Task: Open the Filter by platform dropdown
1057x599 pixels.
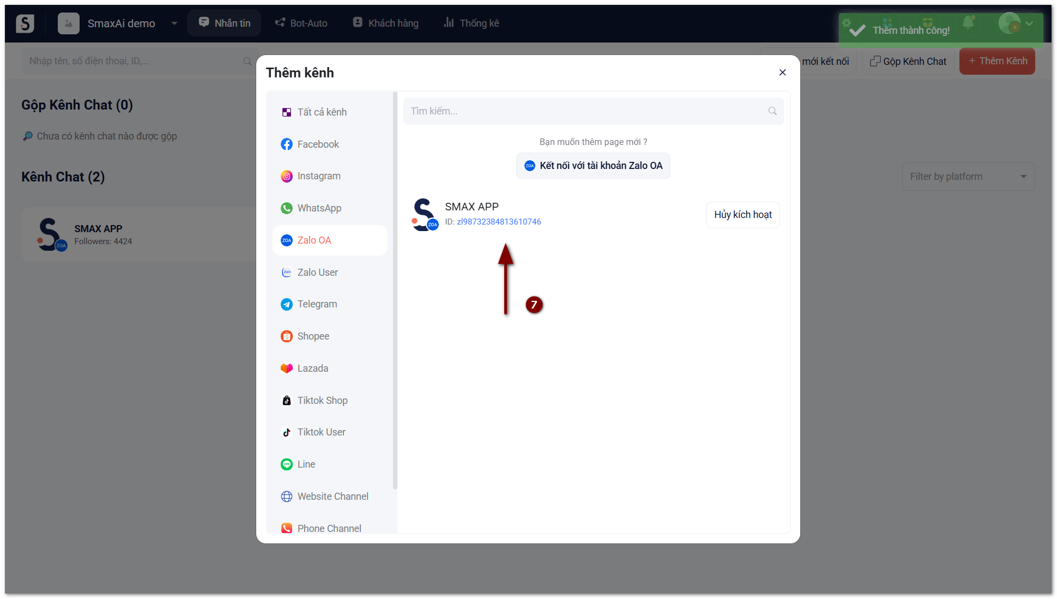Action: [968, 177]
